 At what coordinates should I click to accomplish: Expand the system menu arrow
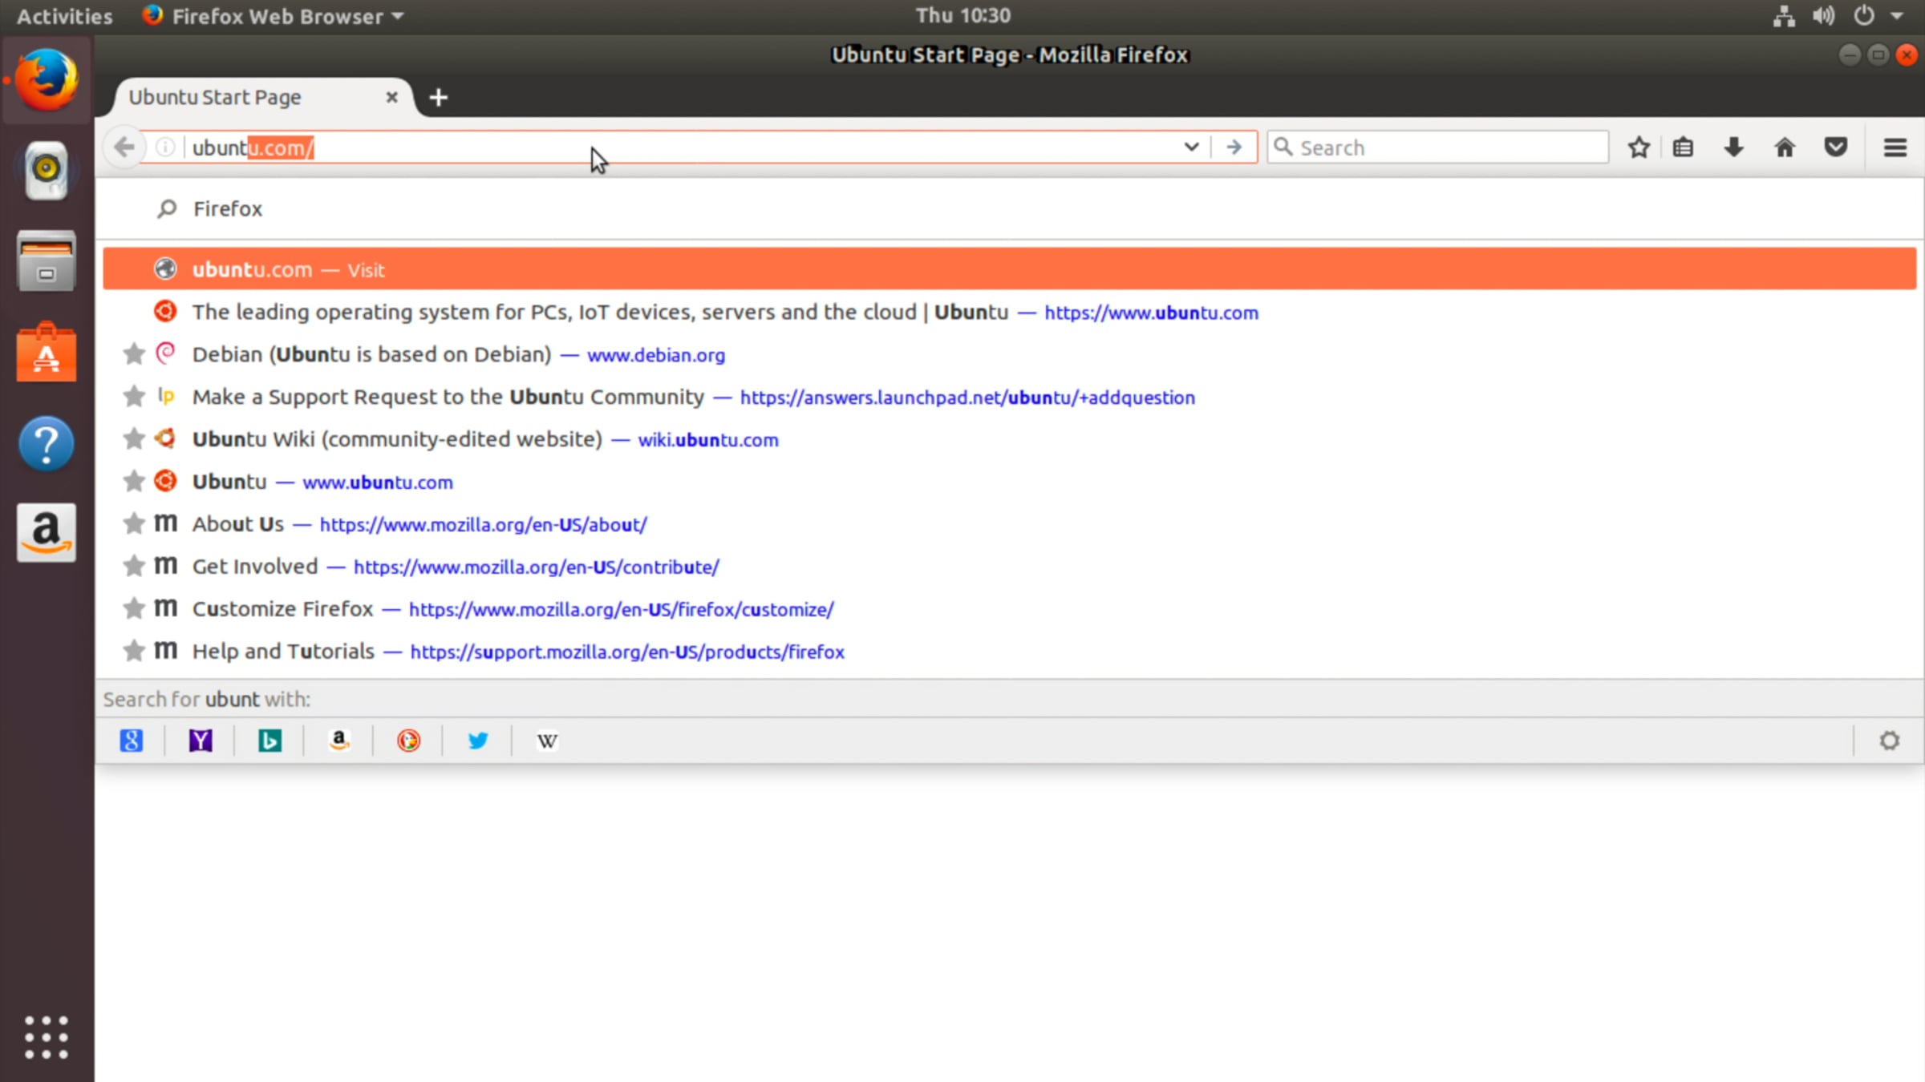click(1897, 16)
